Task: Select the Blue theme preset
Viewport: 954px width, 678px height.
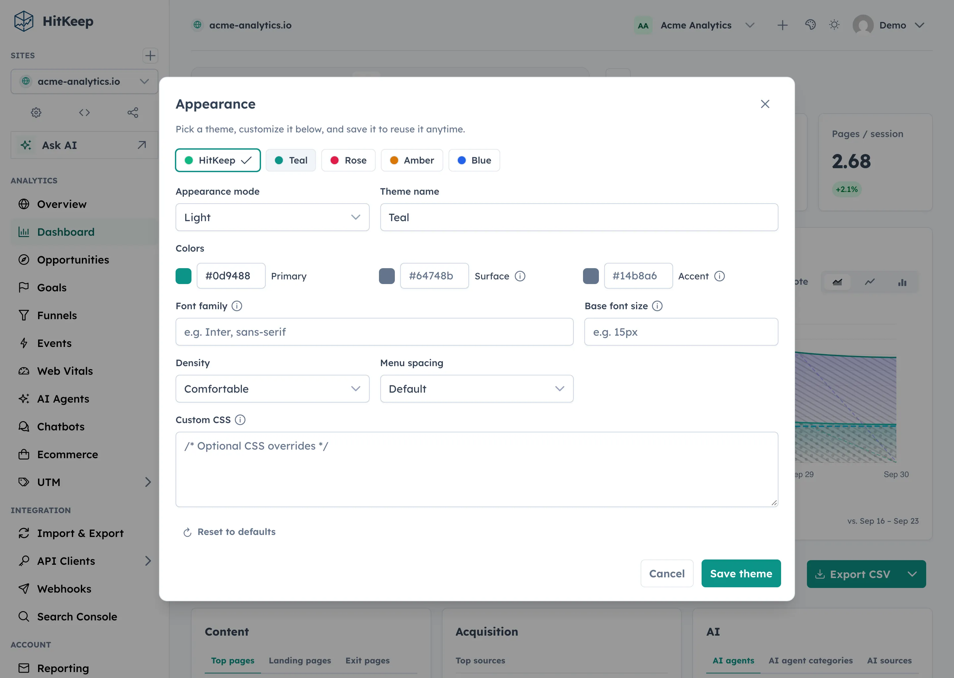Action: 474,160
